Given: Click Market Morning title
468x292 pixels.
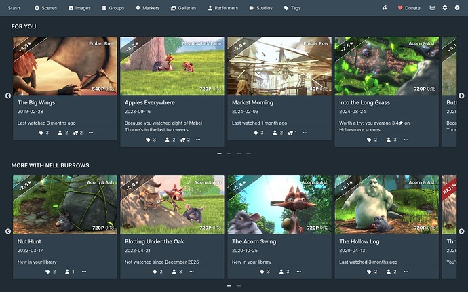Looking at the screenshot, I should pyautogui.click(x=252, y=102).
